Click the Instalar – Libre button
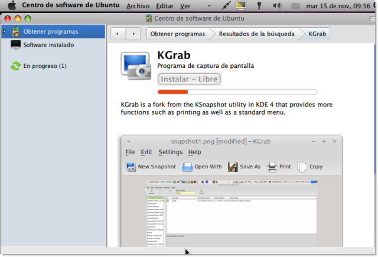 [x=189, y=79]
